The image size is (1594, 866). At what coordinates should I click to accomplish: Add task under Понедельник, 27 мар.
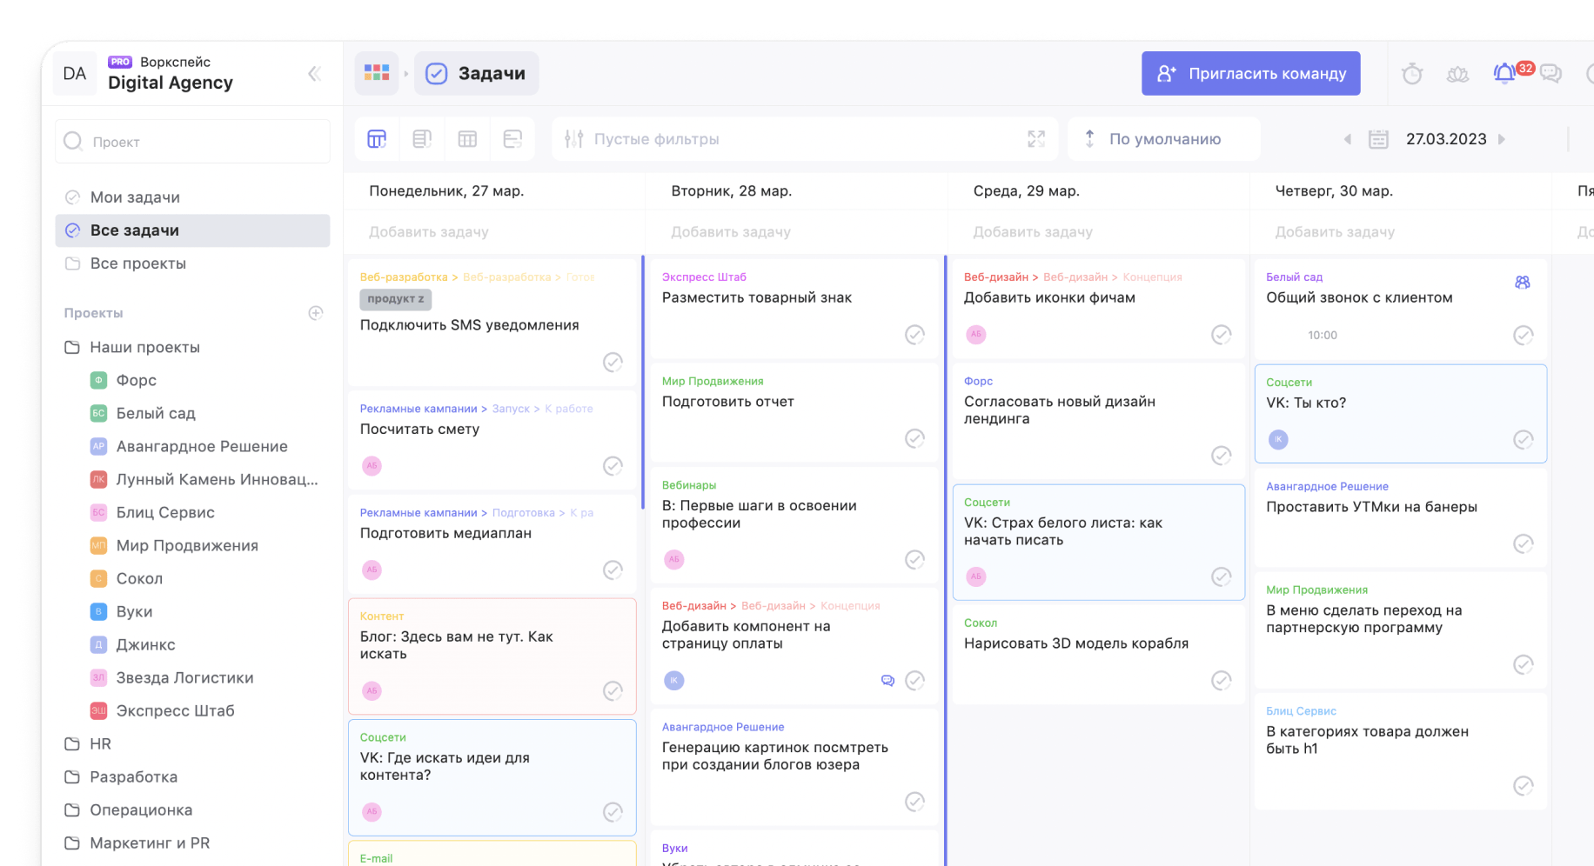pos(429,232)
